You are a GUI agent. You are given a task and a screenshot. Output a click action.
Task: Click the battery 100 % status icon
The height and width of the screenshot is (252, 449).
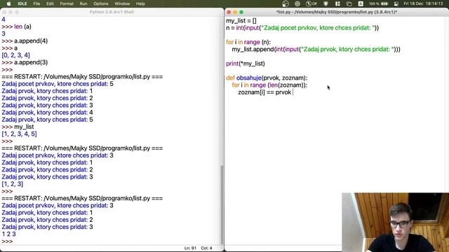click(x=378, y=3)
